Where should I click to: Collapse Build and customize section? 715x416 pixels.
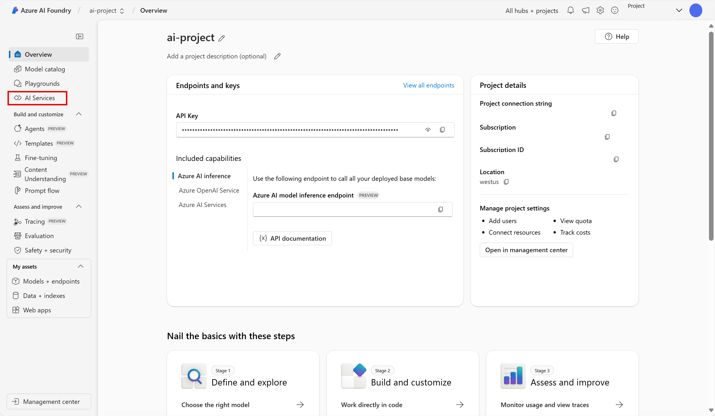[x=79, y=114]
